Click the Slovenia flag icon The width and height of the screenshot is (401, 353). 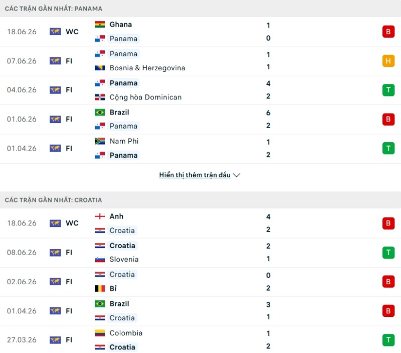(x=100, y=259)
